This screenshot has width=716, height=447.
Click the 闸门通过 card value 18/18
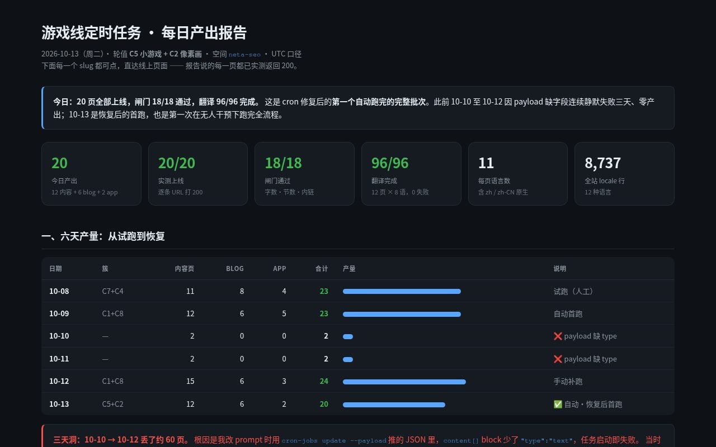tap(283, 163)
